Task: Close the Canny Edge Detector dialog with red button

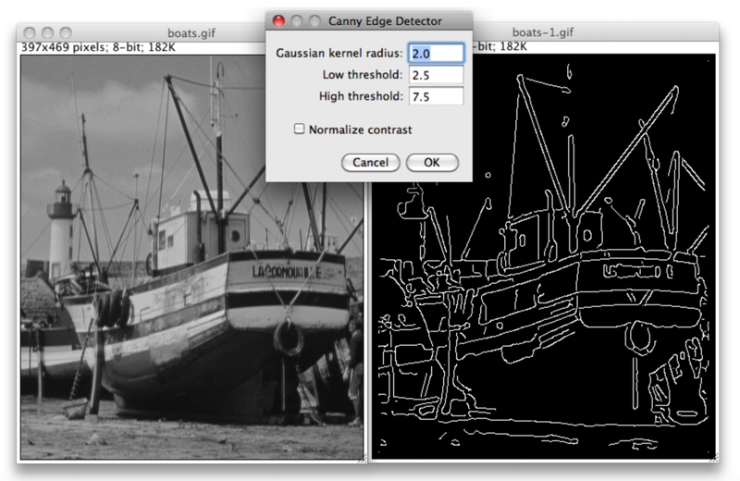Action: click(x=278, y=20)
